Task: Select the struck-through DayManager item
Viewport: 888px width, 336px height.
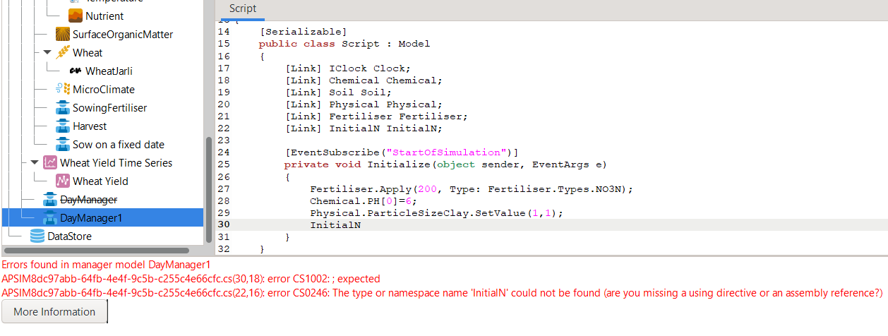Action: [89, 199]
